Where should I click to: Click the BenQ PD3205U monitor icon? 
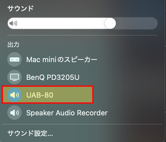pyautogui.click(x=15, y=77)
